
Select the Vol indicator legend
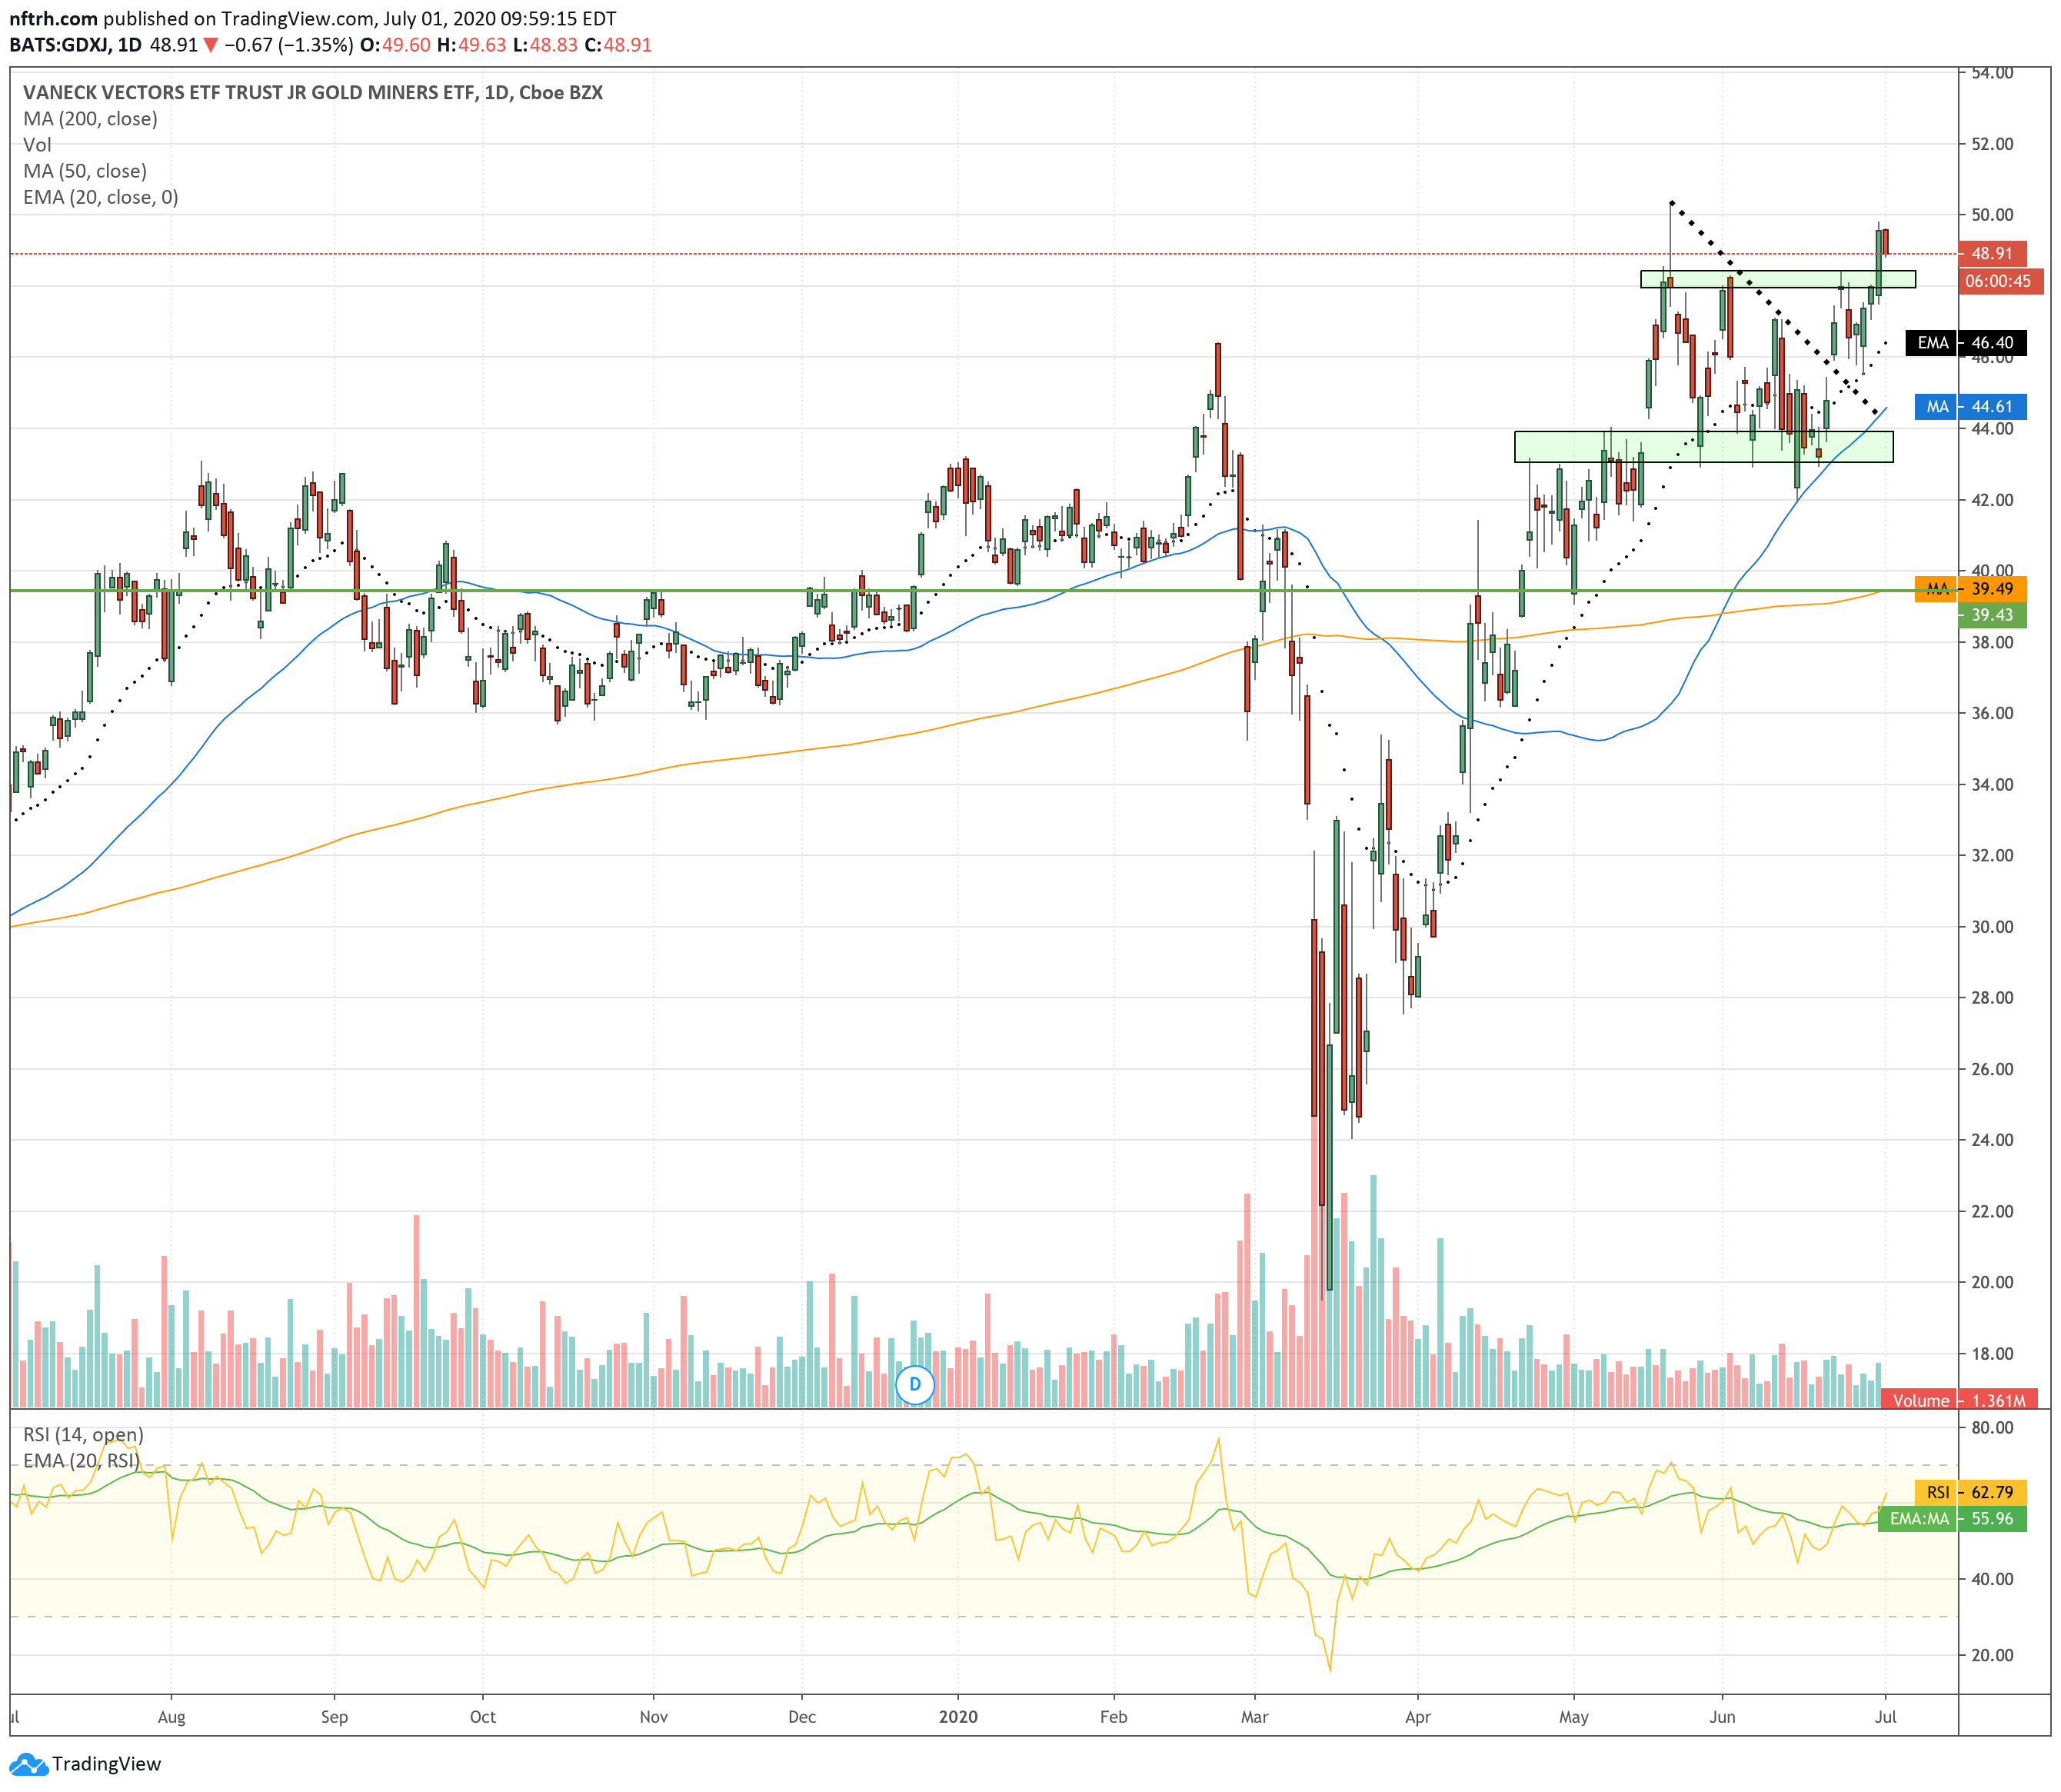pyautogui.click(x=37, y=145)
